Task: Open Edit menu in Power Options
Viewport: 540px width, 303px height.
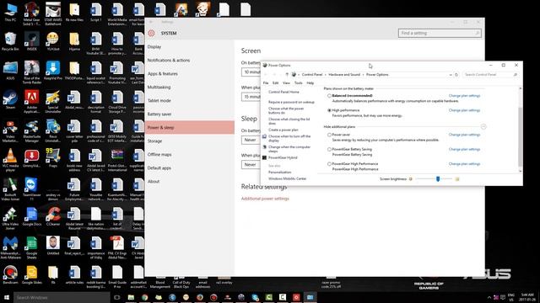Action: tap(276, 82)
